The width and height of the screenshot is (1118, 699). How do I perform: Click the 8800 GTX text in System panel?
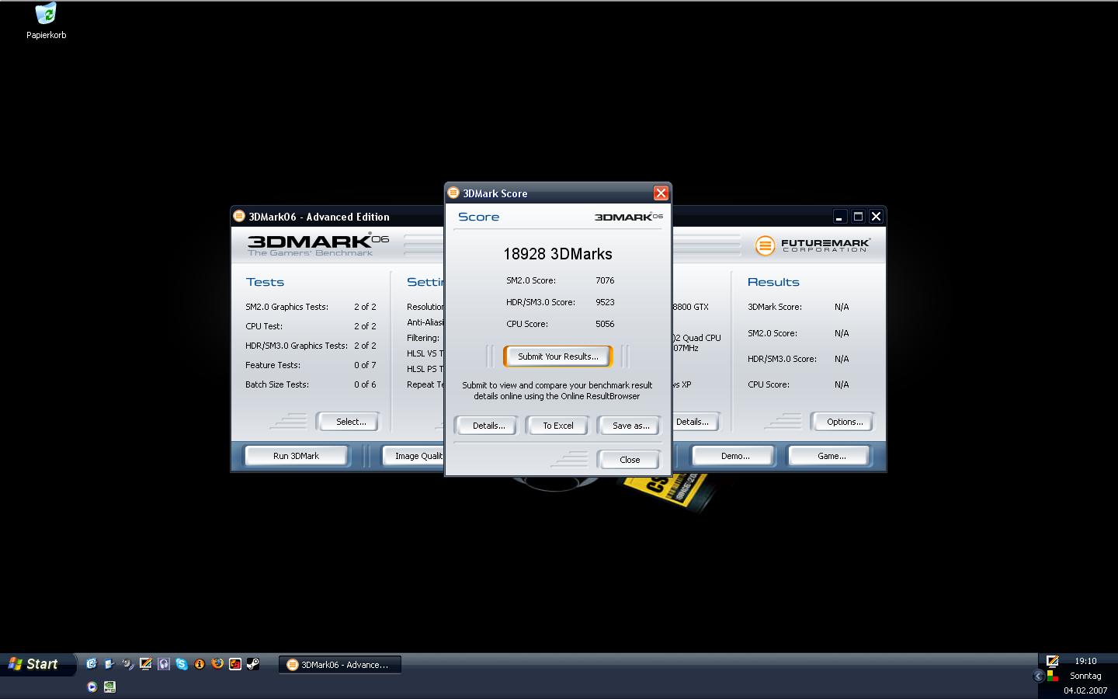691,307
